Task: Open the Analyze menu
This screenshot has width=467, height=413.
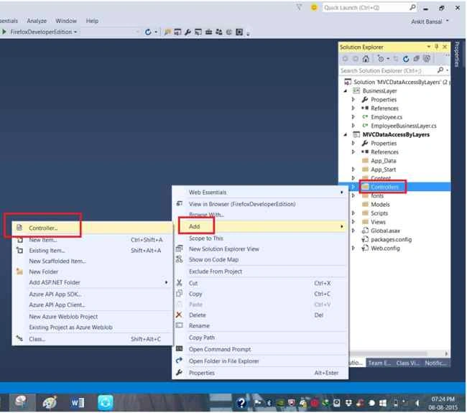Action: [x=37, y=21]
